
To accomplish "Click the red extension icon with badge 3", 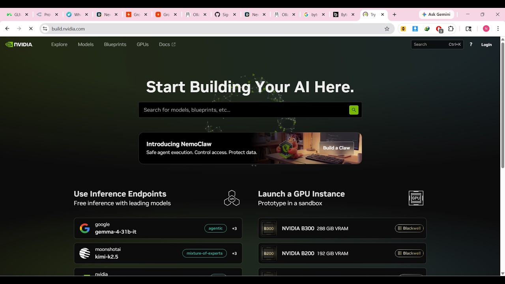I will point(439,29).
